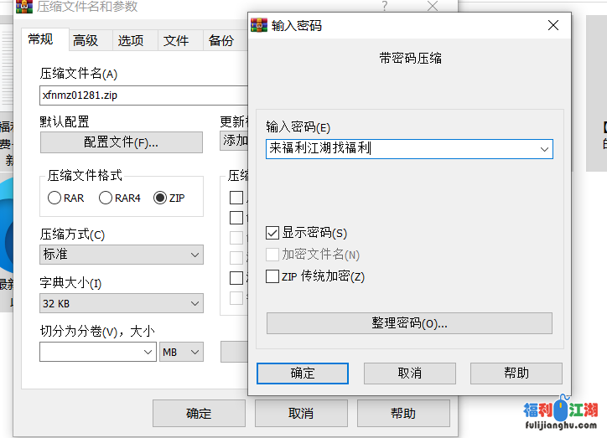Select the RAR format radio button
The width and height of the screenshot is (607, 438).
[x=54, y=198]
